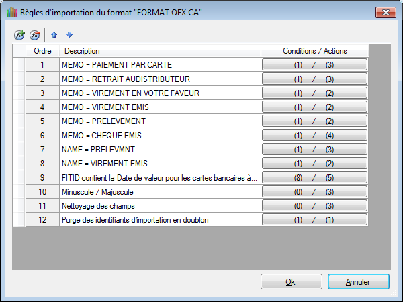Select the MEMO = RETRAIT AUDISTRIBUTEUR row
This screenshot has width=403, height=302.
(159, 79)
